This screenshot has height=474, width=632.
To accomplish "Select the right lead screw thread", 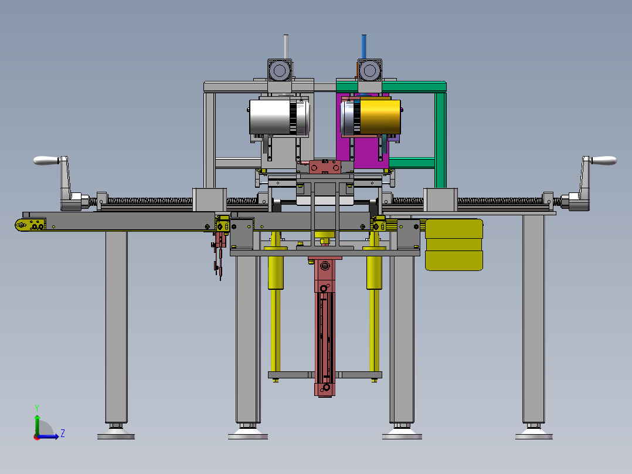I will [x=500, y=201].
